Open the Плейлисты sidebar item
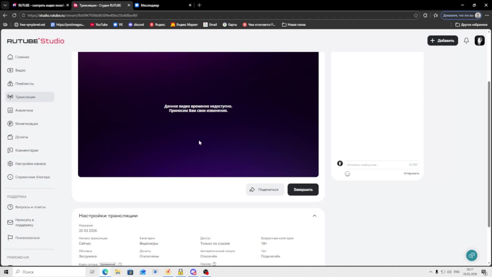This screenshot has width=492, height=277. [x=24, y=84]
